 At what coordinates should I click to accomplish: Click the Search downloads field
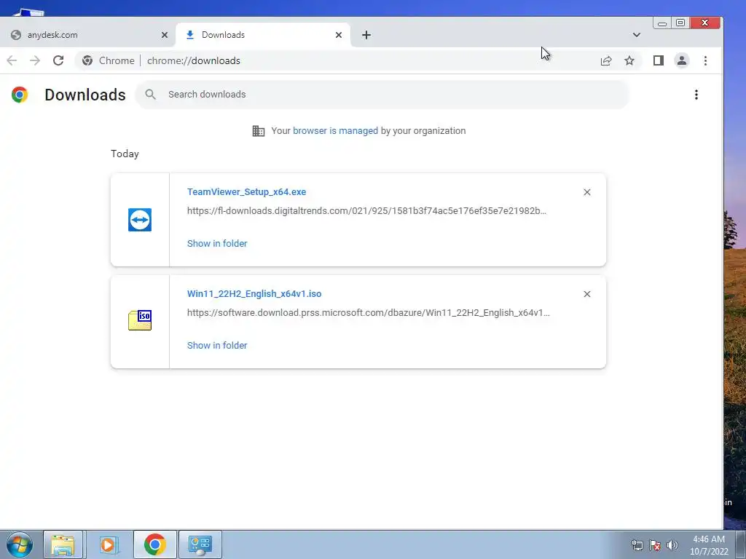coord(382,95)
